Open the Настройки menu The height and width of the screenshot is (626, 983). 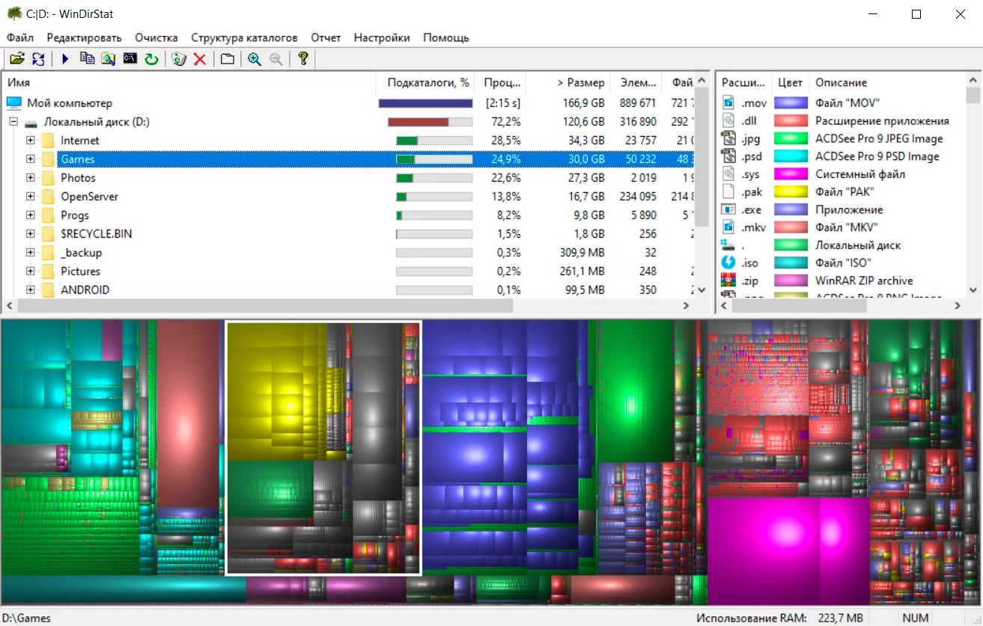pyautogui.click(x=382, y=37)
